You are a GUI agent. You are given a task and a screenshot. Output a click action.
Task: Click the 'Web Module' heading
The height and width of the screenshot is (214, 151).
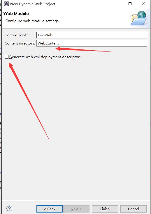click(x=16, y=13)
